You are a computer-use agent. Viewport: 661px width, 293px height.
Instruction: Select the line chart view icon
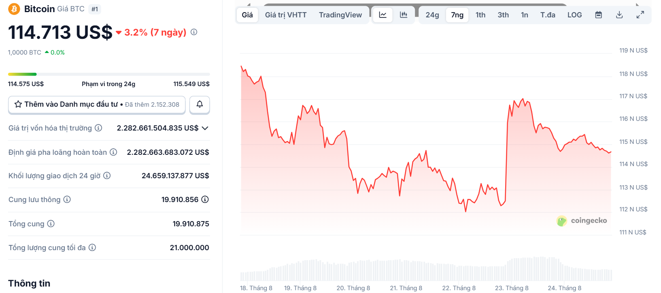pos(382,14)
